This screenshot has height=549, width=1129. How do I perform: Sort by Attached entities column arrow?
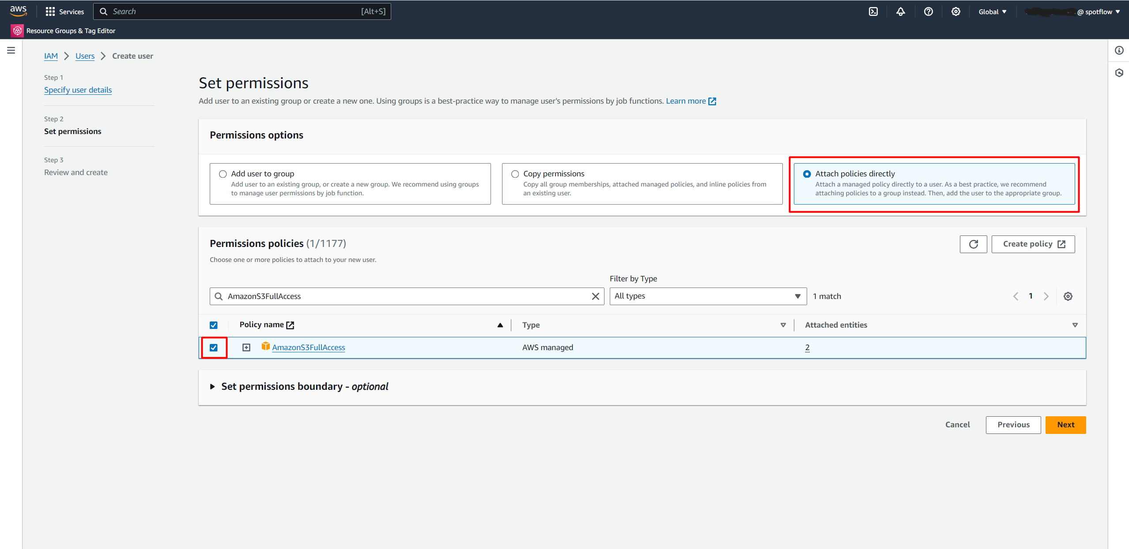click(1075, 325)
